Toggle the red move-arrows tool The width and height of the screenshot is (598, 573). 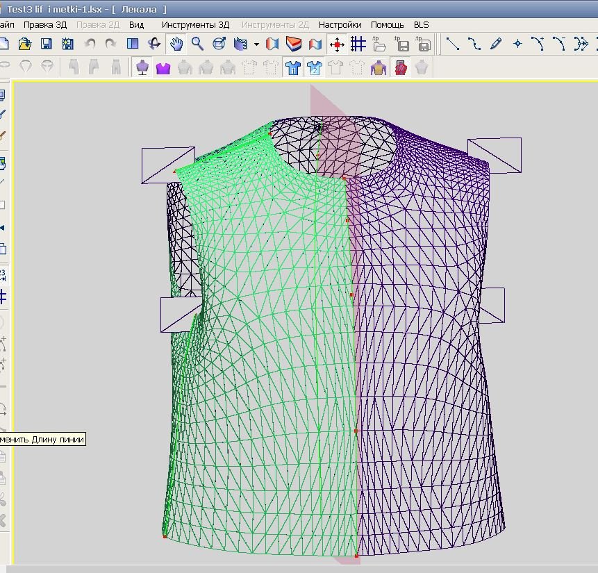pos(337,44)
